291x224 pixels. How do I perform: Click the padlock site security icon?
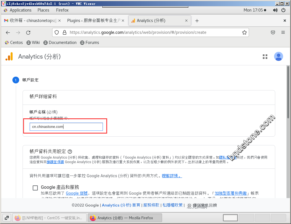[65, 32]
